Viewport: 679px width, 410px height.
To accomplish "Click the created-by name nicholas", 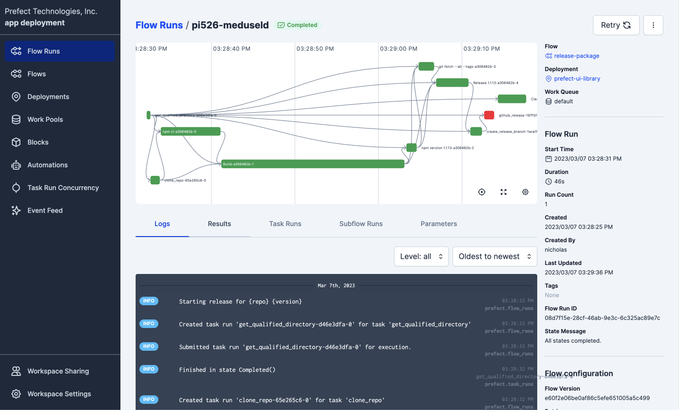I will pos(556,250).
